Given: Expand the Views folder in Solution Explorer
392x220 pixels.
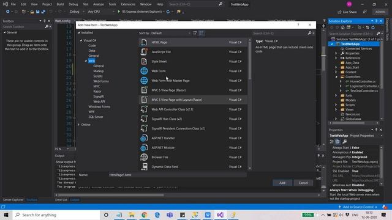Looking at the screenshot, I should coord(336,109).
